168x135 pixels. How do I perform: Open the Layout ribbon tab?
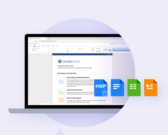coord(44,46)
